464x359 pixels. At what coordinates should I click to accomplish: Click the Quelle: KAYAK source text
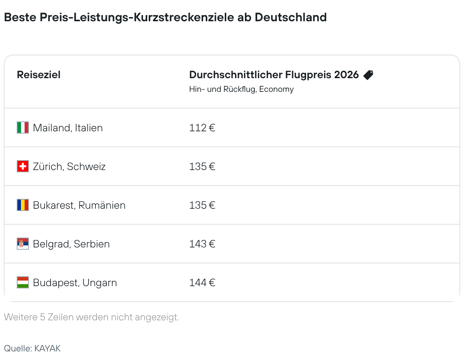tap(32, 348)
